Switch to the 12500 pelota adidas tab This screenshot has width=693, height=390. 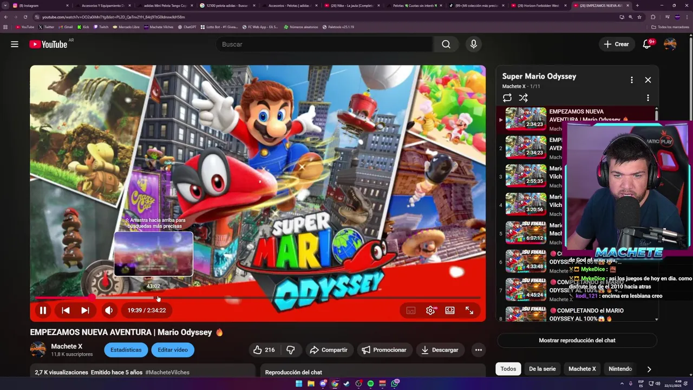pyautogui.click(x=226, y=5)
